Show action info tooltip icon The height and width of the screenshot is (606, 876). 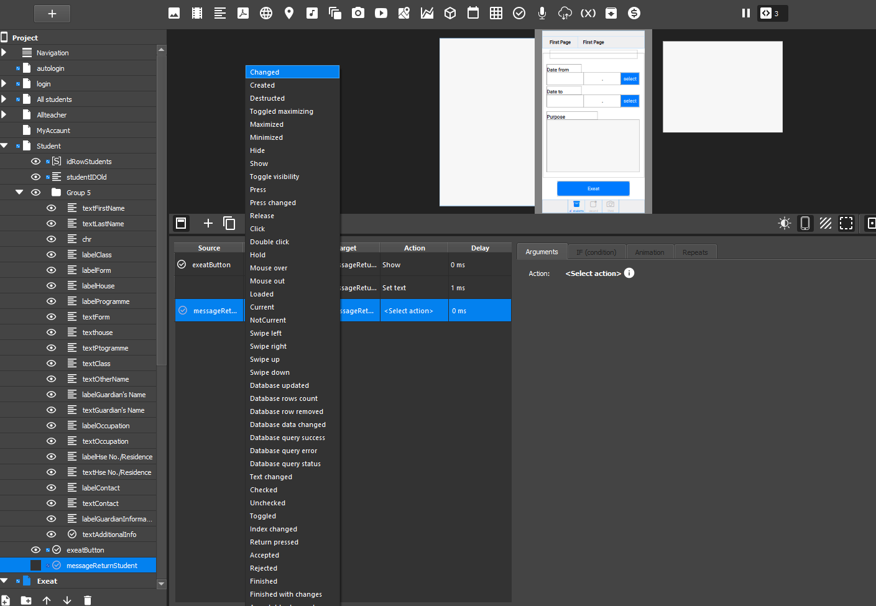click(629, 273)
